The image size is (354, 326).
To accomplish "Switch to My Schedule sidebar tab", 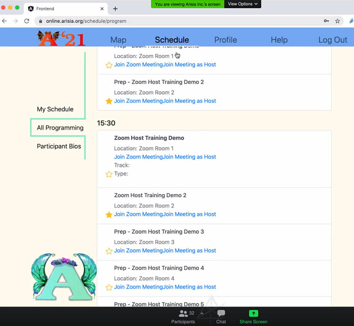I will [x=55, y=109].
